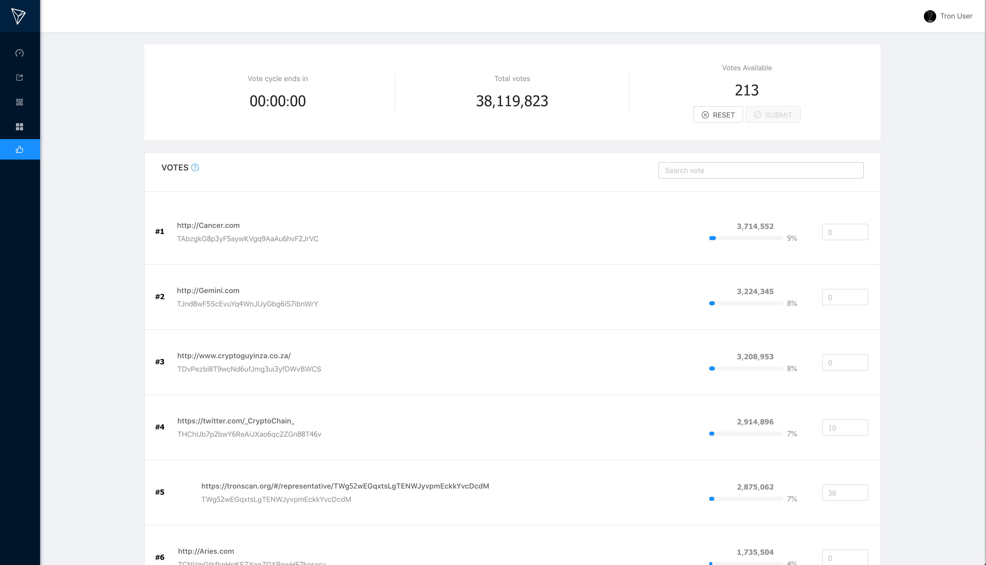
Task: Click the Tron User avatar
Action: coord(930,16)
